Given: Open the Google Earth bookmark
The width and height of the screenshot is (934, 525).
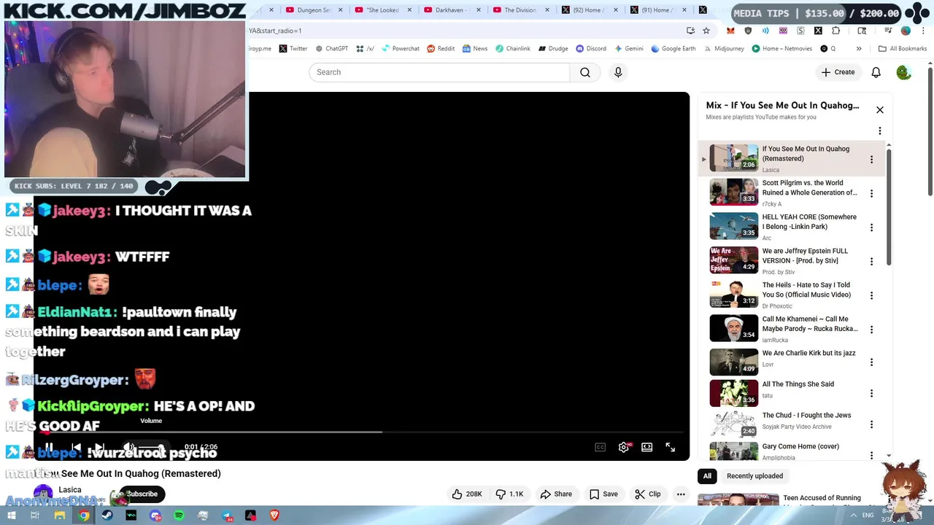Looking at the screenshot, I should click(x=674, y=49).
